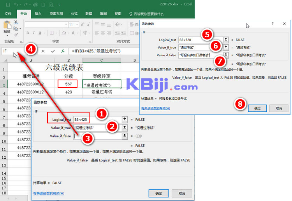Viewport: 292px width, 201px height.
Task: Toggle Italic formatting
Action: [34, 33]
